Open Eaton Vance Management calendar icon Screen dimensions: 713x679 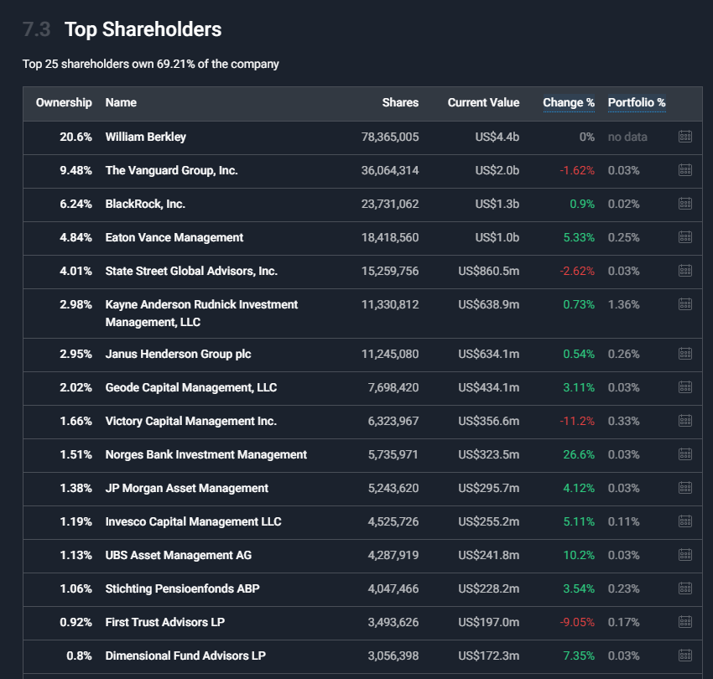(684, 237)
